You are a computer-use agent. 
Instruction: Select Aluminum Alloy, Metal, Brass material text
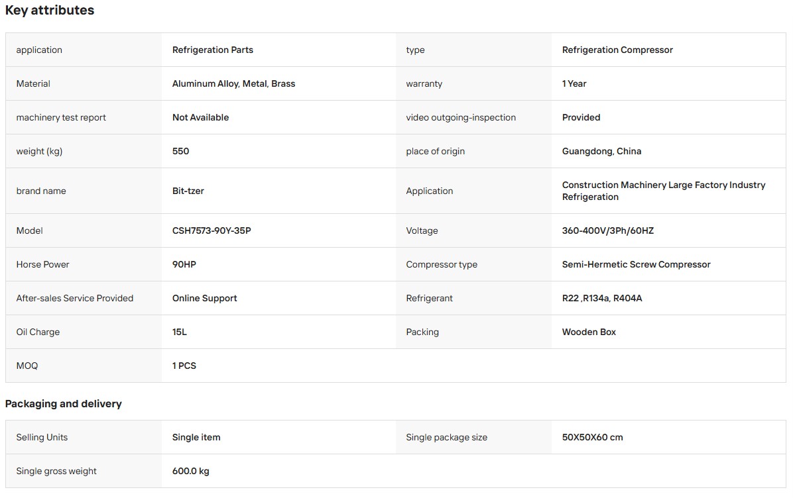pos(233,83)
